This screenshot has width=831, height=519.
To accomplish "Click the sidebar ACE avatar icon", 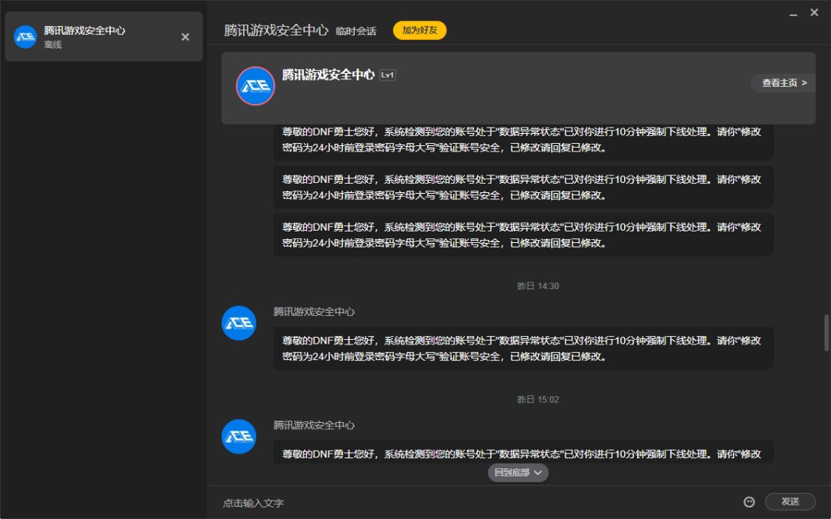I will [x=25, y=37].
